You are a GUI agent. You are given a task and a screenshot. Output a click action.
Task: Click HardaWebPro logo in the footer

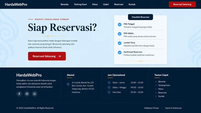tap(29, 75)
